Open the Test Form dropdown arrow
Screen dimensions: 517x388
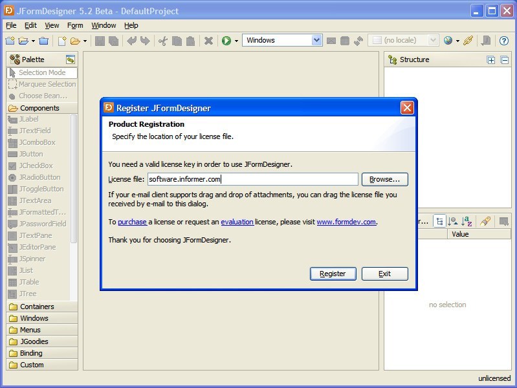coord(236,41)
